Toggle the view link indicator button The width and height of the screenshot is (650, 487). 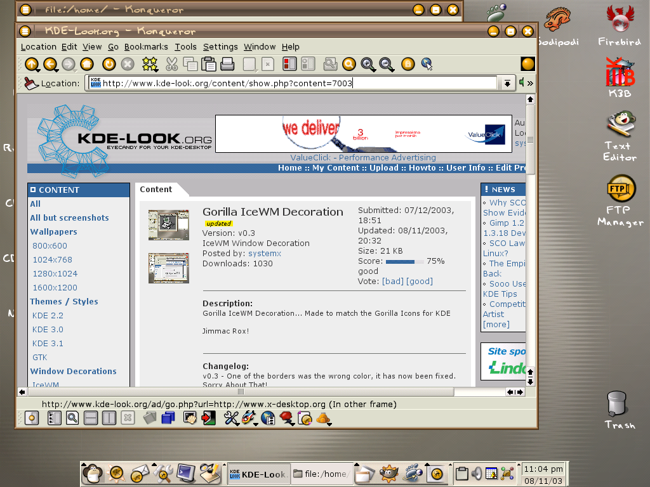pos(32,419)
